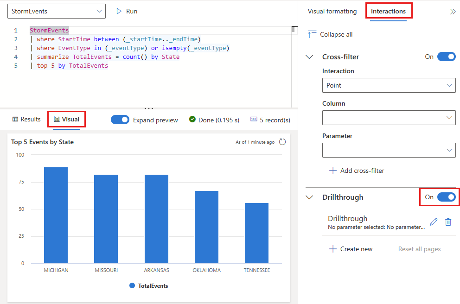Open the Column dropdown
The image size is (460, 304).
tap(389, 118)
